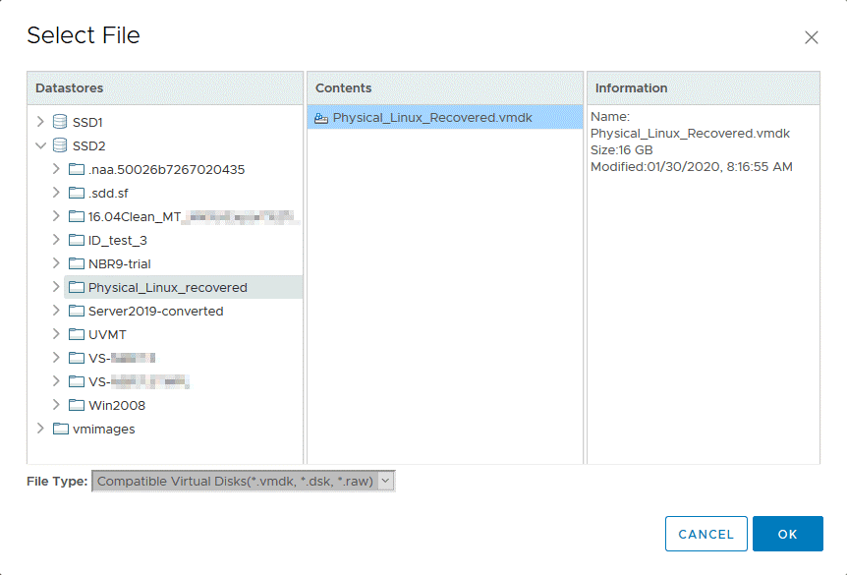The width and height of the screenshot is (847, 575).
Task: Click the SSD2 datastore icon
Action: (60, 145)
